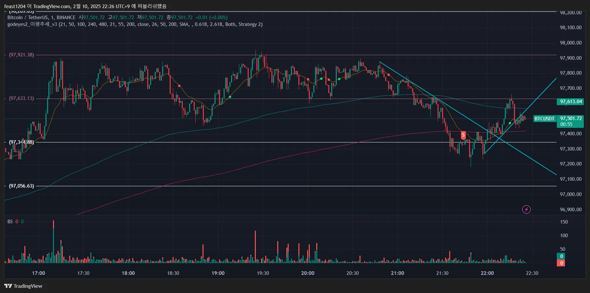590x293 pixels.
Task: Click the 21:30 time axis label
Action: click(x=442, y=273)
